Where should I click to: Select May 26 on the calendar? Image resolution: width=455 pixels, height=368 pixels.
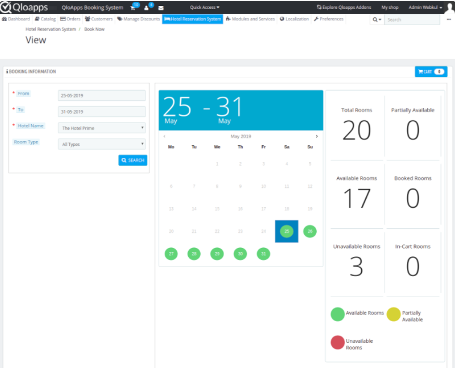[x=310, y=231]
